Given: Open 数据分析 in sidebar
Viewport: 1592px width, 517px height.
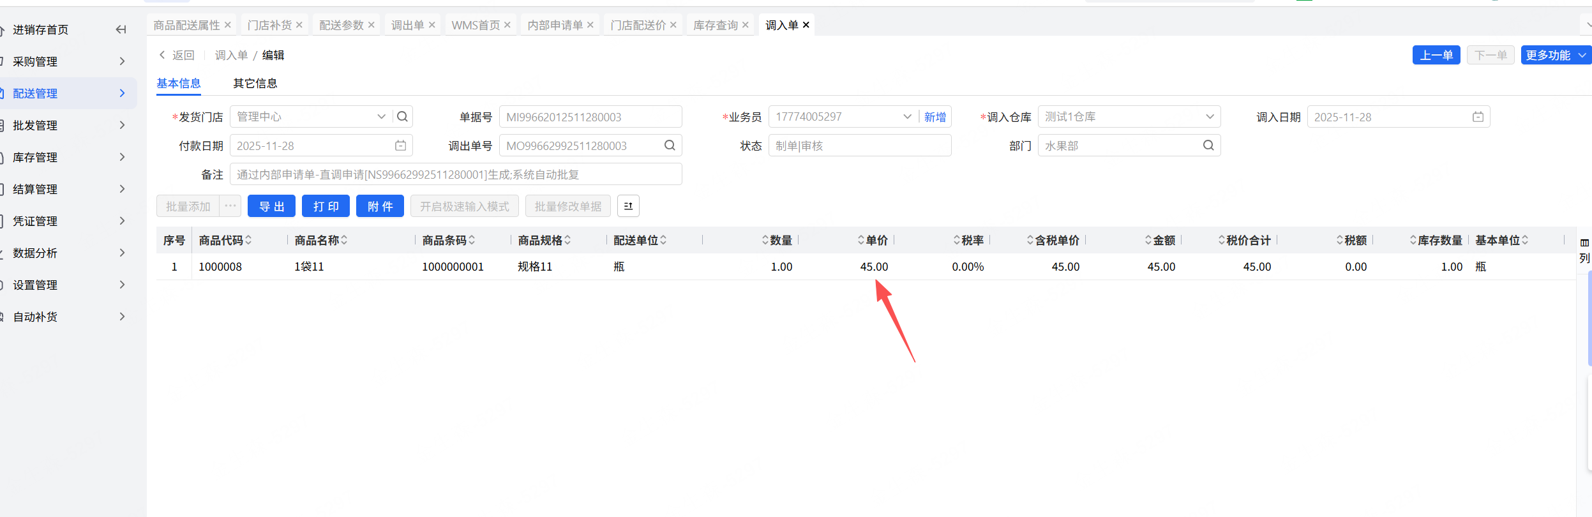Looking at the screenshot, I should pyautogui.click(x=35, y=253).
